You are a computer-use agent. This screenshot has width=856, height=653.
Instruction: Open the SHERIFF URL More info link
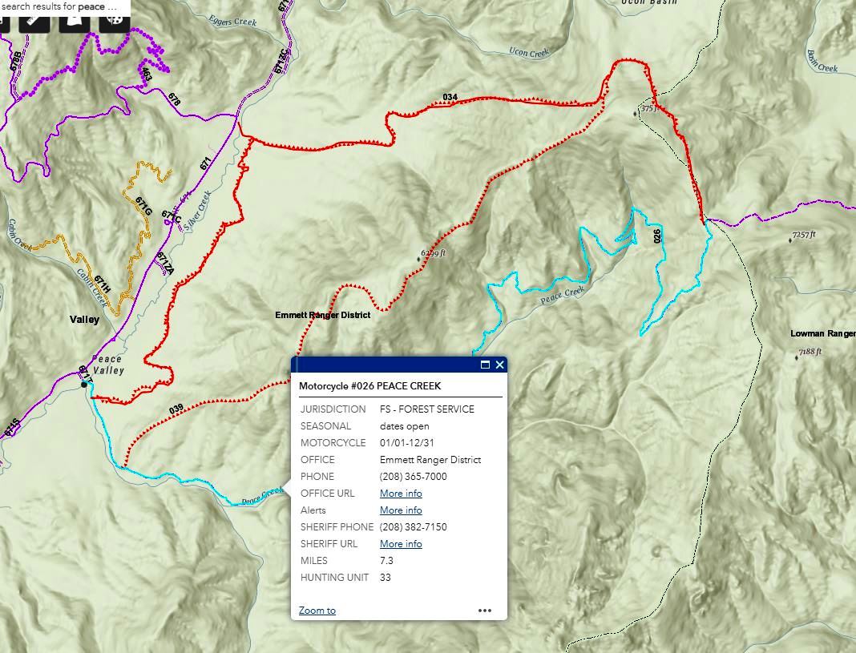[x=401, y=544]
